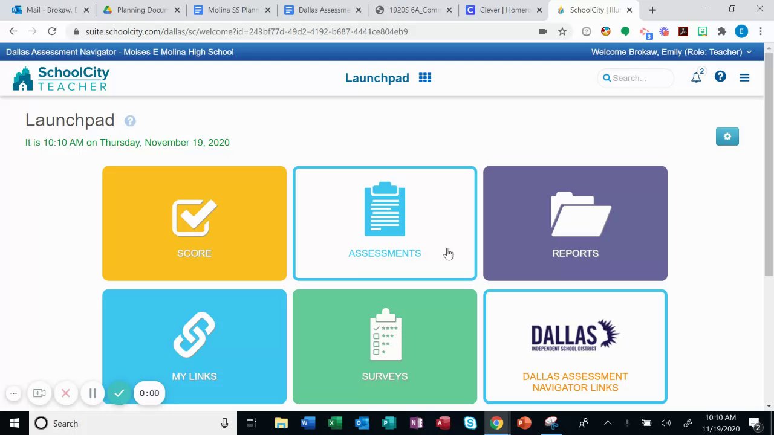Switch to 1920S 6A_Comm tab
Screen dimensions: 774x435
point(414,10)
